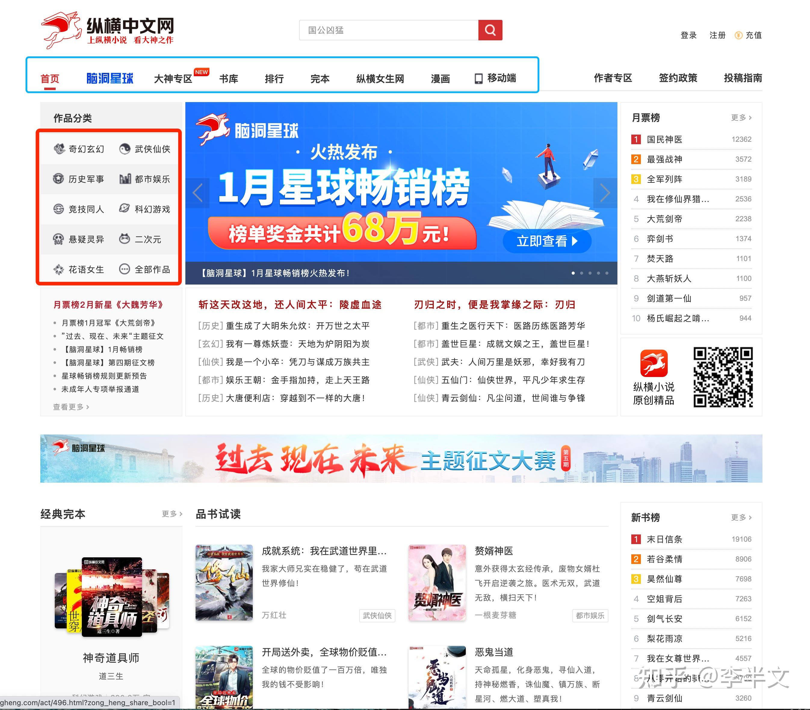The width and height of the screenshot is (810, 710).
Task: Focus the search input field
Action: click(388, 30)
